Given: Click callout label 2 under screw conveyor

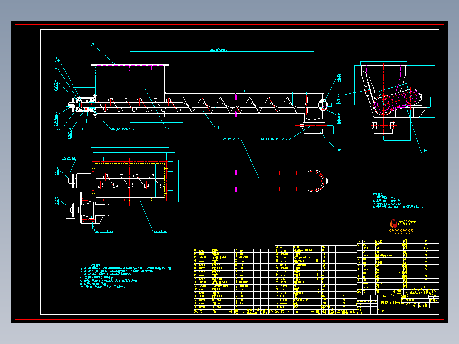Looking at the screenshot, I should [x=218, y=128].
